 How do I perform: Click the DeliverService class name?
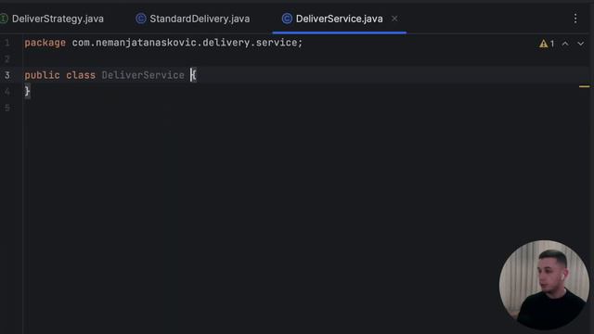tap(143, 75)
